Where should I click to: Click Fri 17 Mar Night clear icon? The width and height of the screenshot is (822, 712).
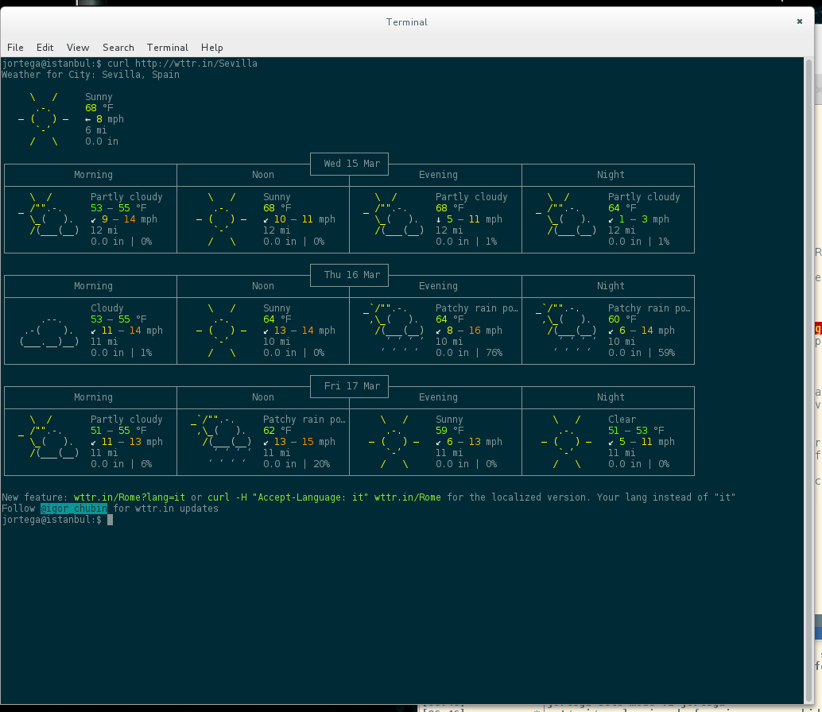(x=566, y=442)
